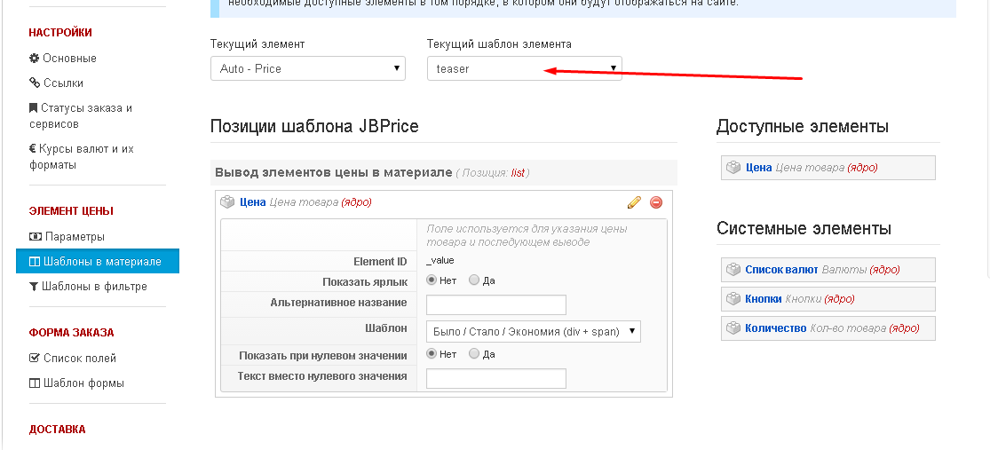Image resolution: width=990 pixels, height=450 pixels.
Task: Click the Альтернативное название text field
Action: click(495, 305)
